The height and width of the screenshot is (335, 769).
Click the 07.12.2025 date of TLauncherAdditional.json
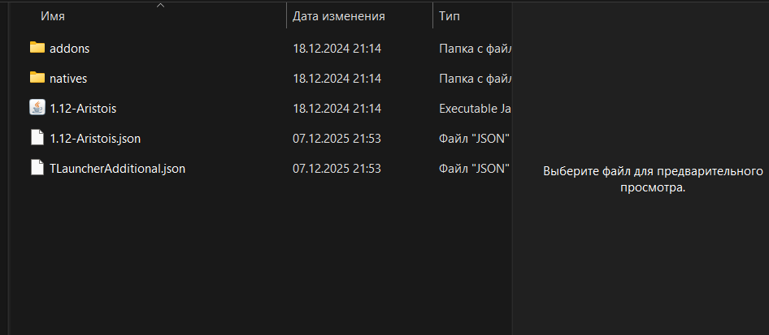point(337,169)
